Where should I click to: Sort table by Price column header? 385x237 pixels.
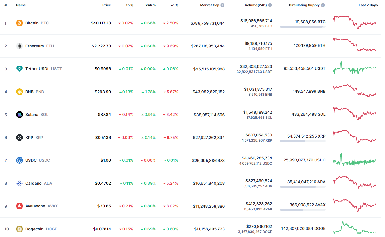(x=107, y=5)
